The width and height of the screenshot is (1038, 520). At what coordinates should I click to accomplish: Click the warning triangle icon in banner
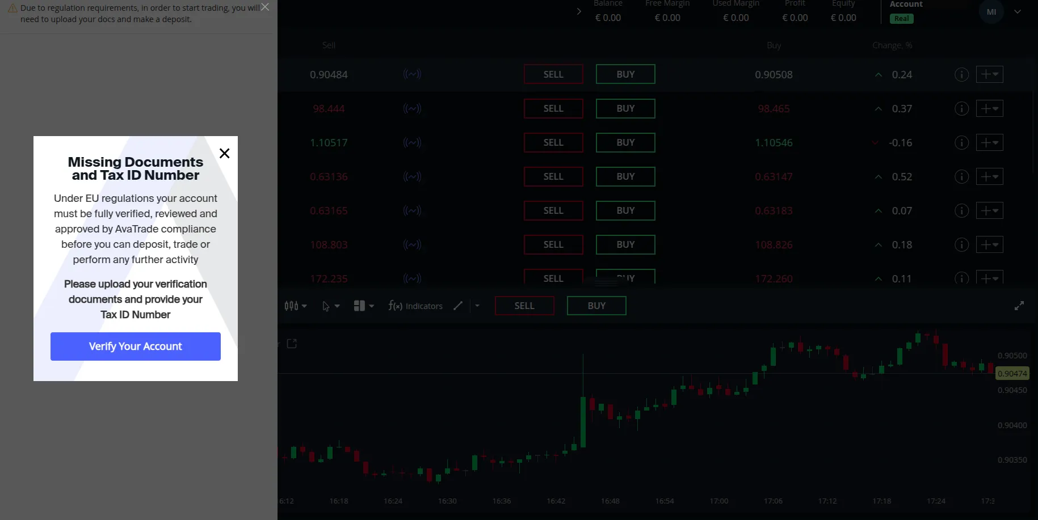(12, 9)
